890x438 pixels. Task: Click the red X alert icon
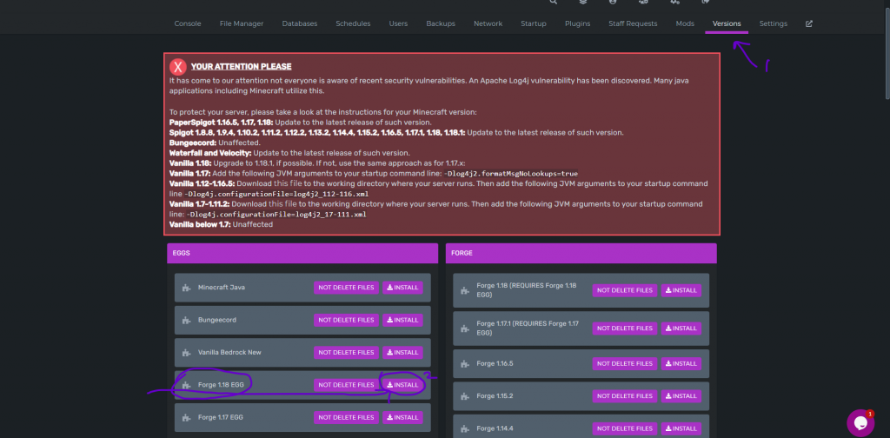178,67
